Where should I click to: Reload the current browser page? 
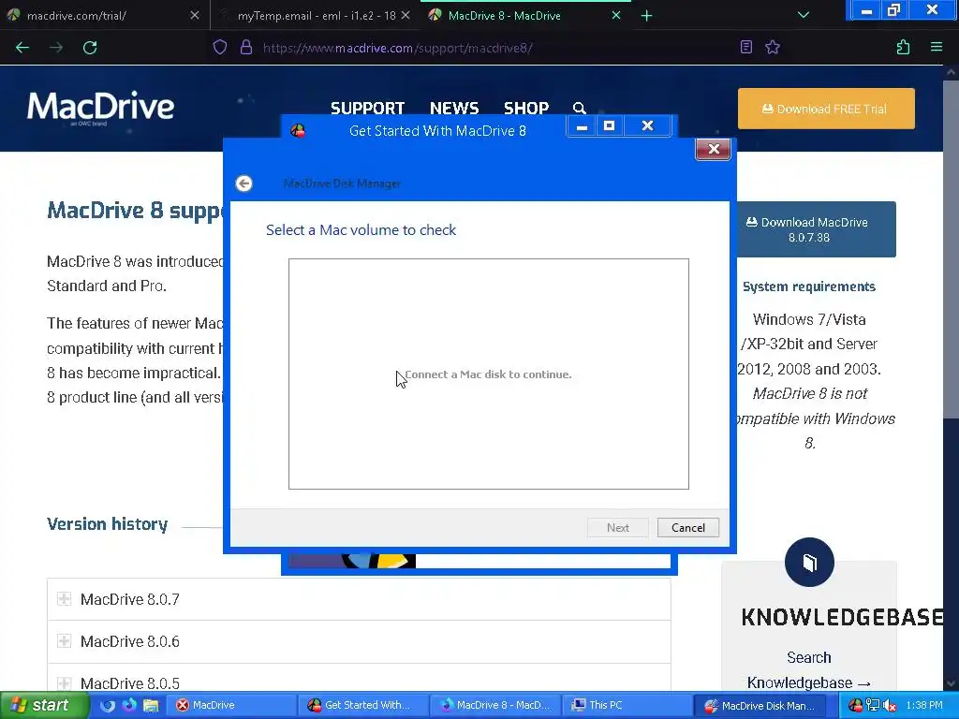tap(90, 48)
